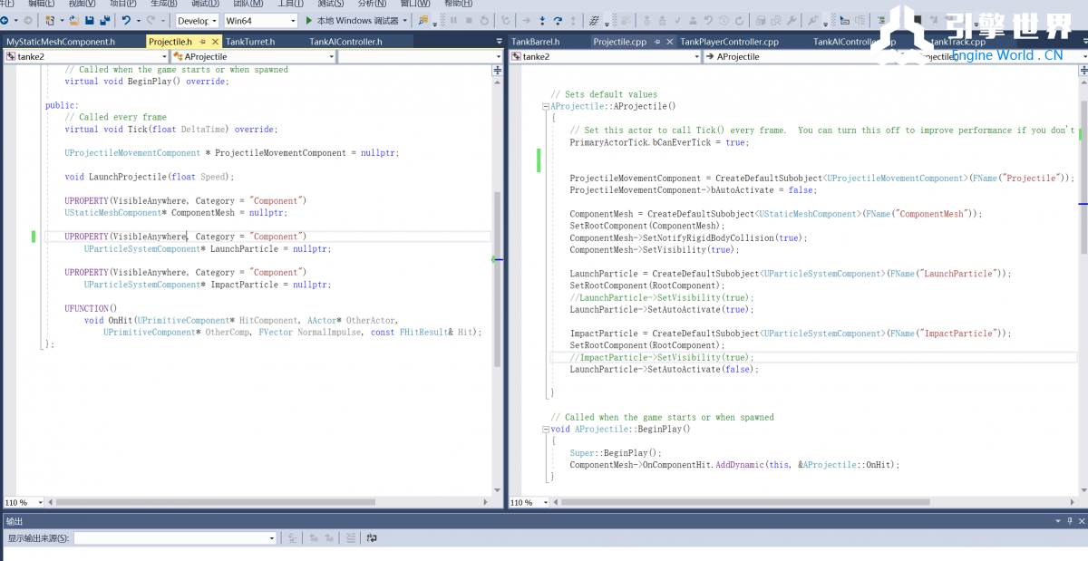Click the LaunchProjectile(float Speed) declaration line
Viewport: 1088px width, 561px height.
tap(150, 177)
